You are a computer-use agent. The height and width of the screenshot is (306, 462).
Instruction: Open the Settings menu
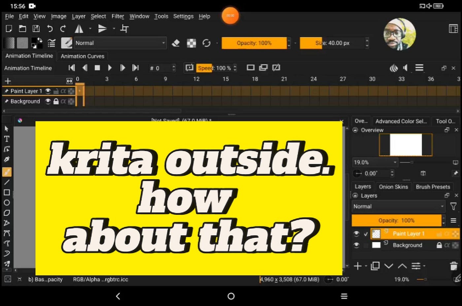183,16
